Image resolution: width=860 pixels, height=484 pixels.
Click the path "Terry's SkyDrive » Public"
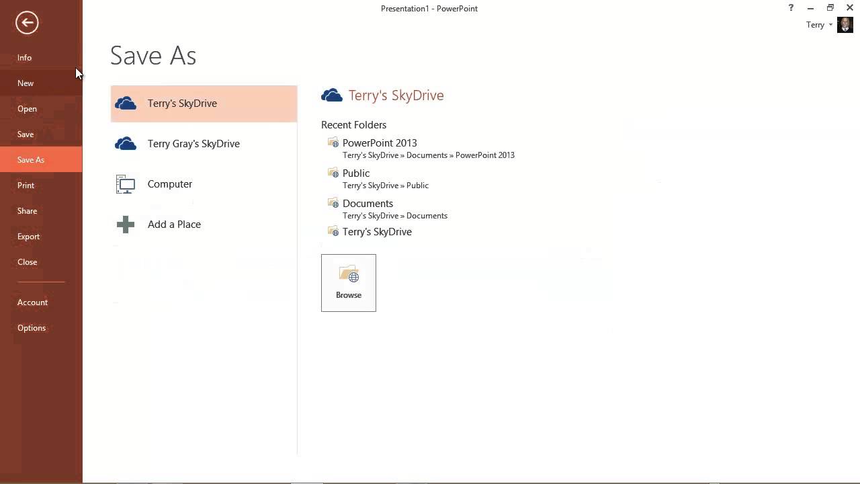coord(386,186)
